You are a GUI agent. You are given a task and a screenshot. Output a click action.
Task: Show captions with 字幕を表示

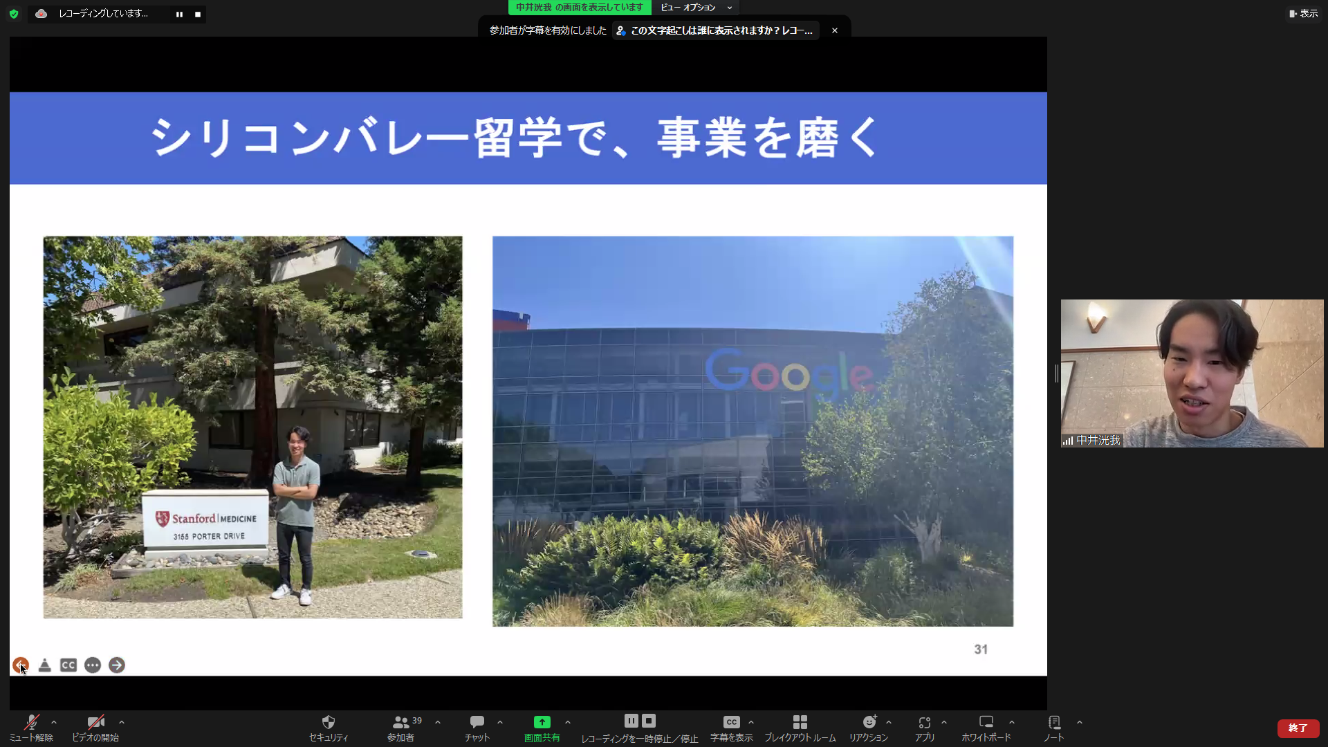732,728
